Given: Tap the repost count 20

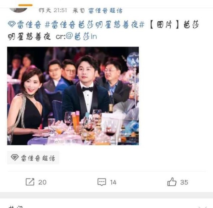Looking at the screenshot, I should tap(42, 182).
